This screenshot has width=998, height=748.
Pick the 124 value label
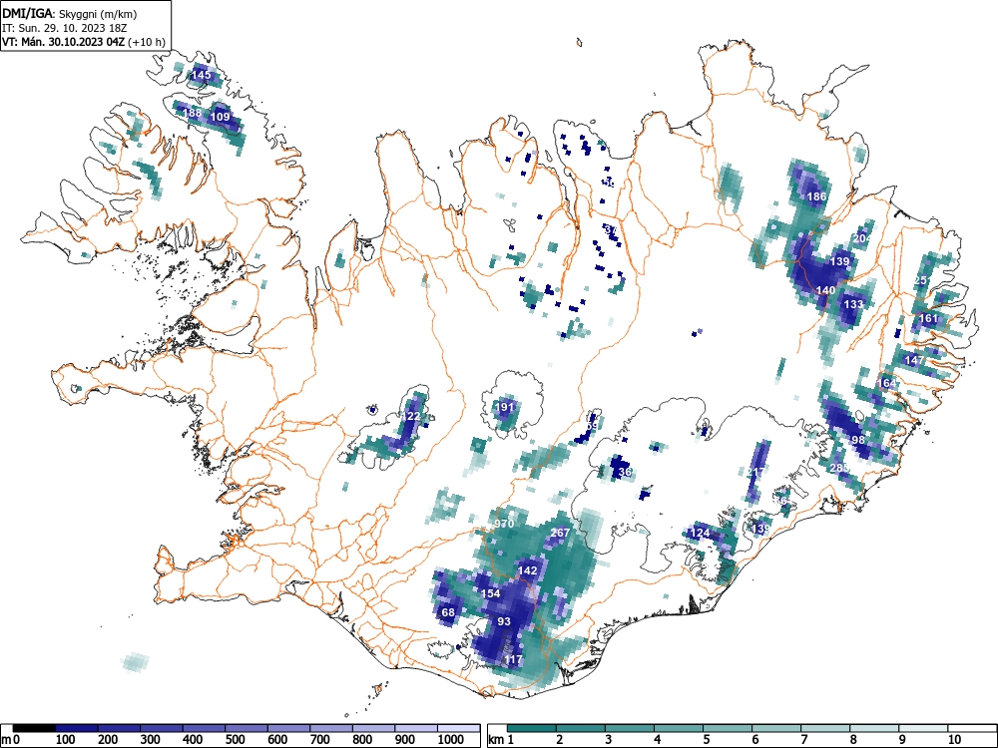pyautogui.click(x=701, y=533)
